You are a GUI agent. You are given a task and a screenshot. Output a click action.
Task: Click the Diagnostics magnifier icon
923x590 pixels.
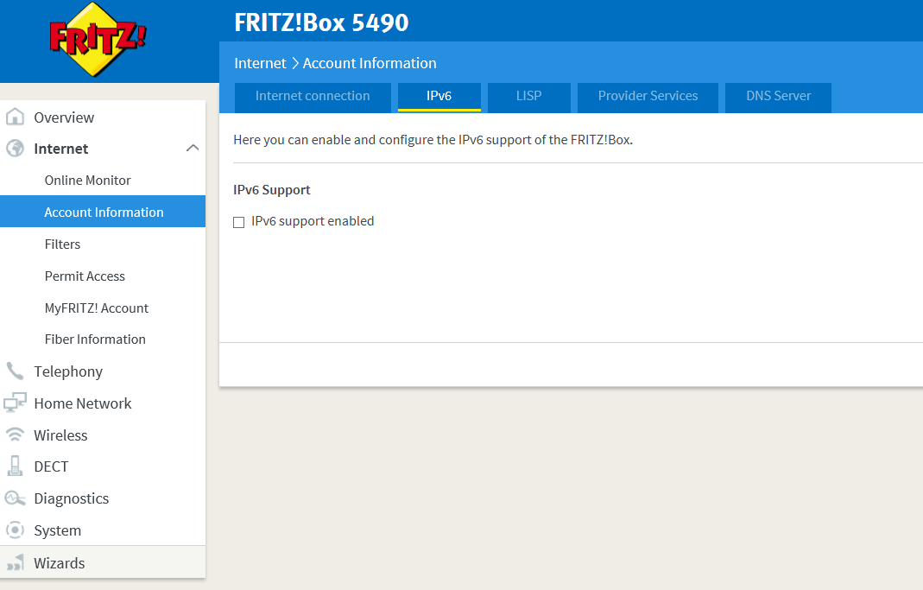coord(15,498)
